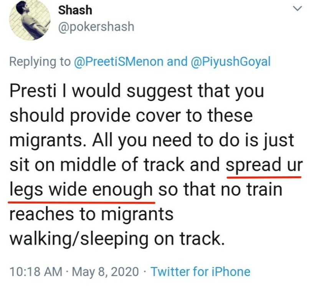Click the @pokershash handle

coord(96,26)
